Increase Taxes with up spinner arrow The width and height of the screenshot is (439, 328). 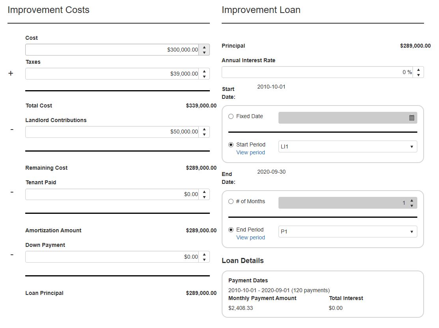pyautogui.click(x=204, y=71)
